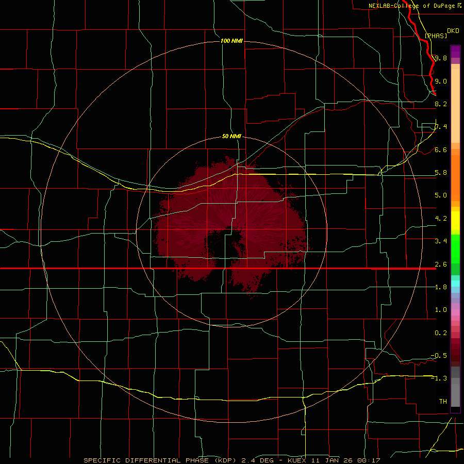Click the radar site at the echo center

[x=231, y=231]
